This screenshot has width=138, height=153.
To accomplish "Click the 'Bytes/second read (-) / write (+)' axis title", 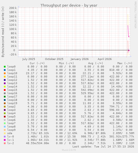I will click(x=3, y=32).
